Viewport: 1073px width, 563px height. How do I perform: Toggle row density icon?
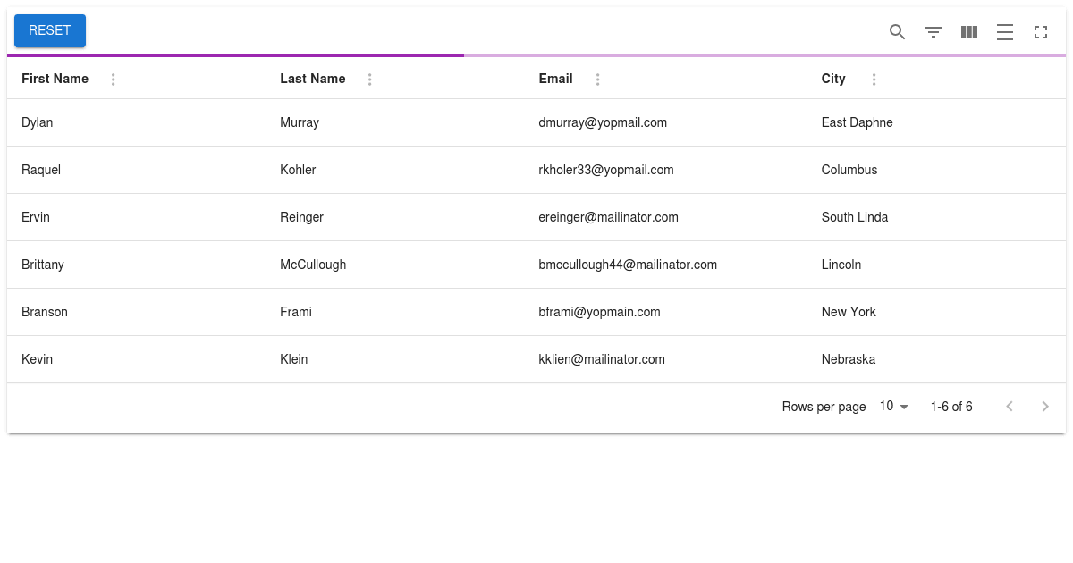1004,32
